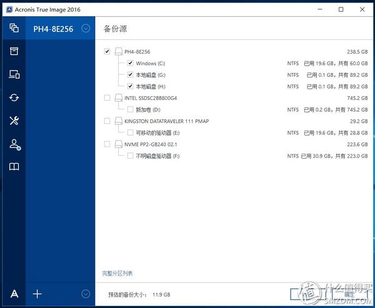Open the Sync section icon in sidebar
375x308 pixels.
click(x=14, y=97)
